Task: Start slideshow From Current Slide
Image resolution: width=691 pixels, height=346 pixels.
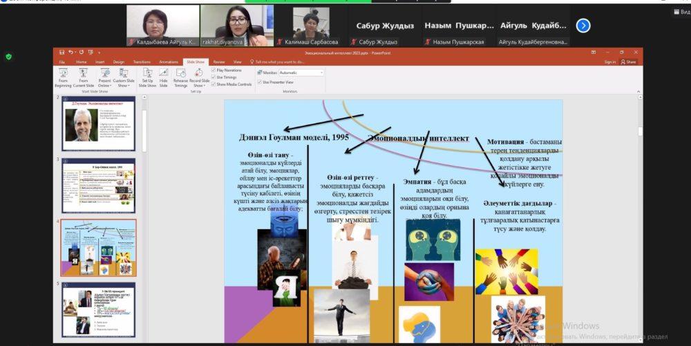Action: pos(84,77)
